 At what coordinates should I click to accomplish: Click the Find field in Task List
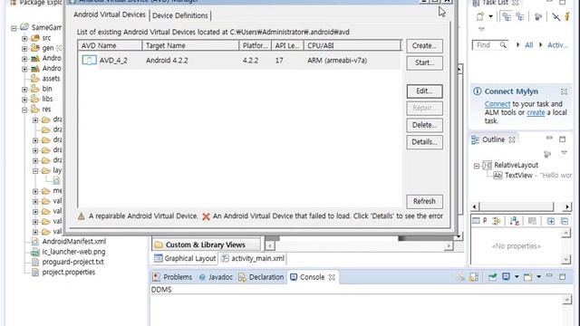(x=489, y=45)
